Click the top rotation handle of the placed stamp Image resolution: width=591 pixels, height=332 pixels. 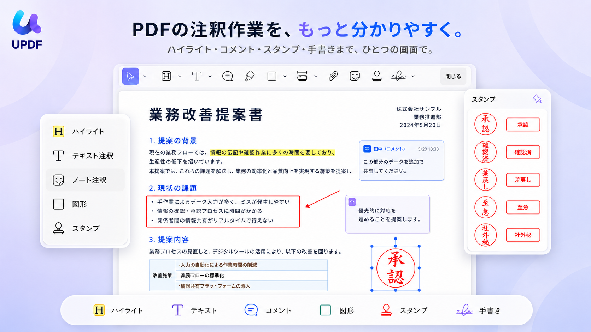pos(396,239)
